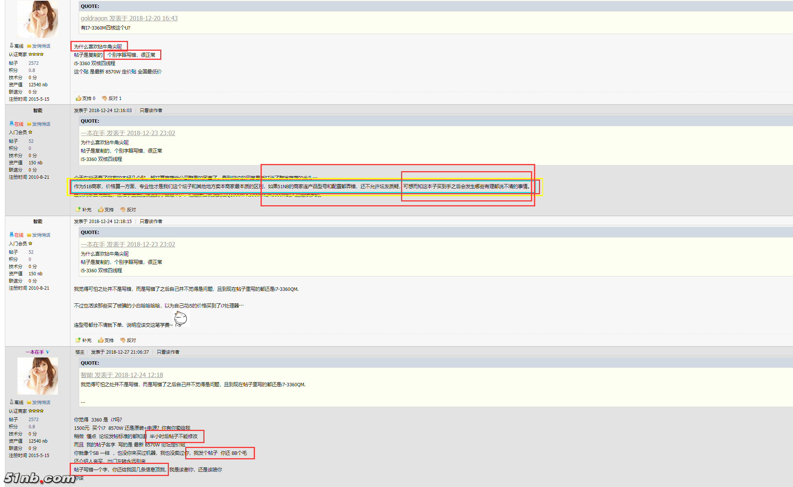Open quoted link 智能 发表于 2018-12-24 12:18
Image resolution: width=793 pixels, height=487 pixels.
pos(122,375)
